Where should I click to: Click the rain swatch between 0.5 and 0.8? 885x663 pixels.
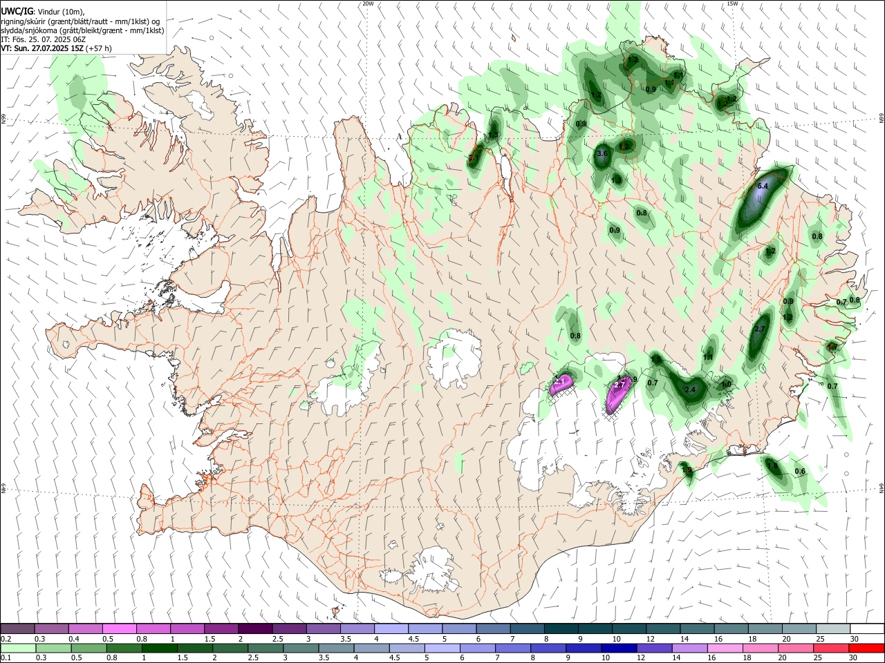point(88,648)
